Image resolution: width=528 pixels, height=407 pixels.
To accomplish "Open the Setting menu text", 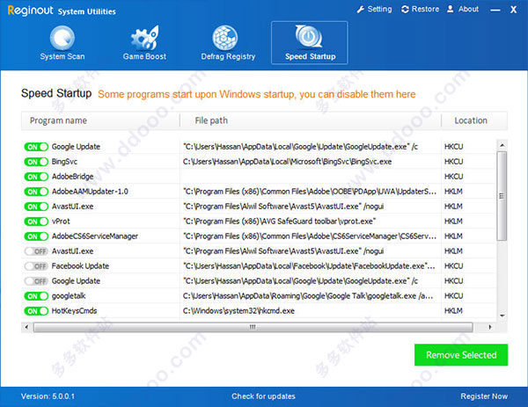I will (x=379, y=9).
